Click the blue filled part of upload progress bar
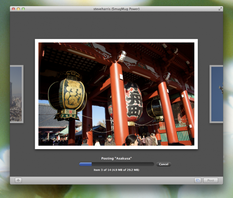Viewport: 233px width, 198px height. coord(85,164)
